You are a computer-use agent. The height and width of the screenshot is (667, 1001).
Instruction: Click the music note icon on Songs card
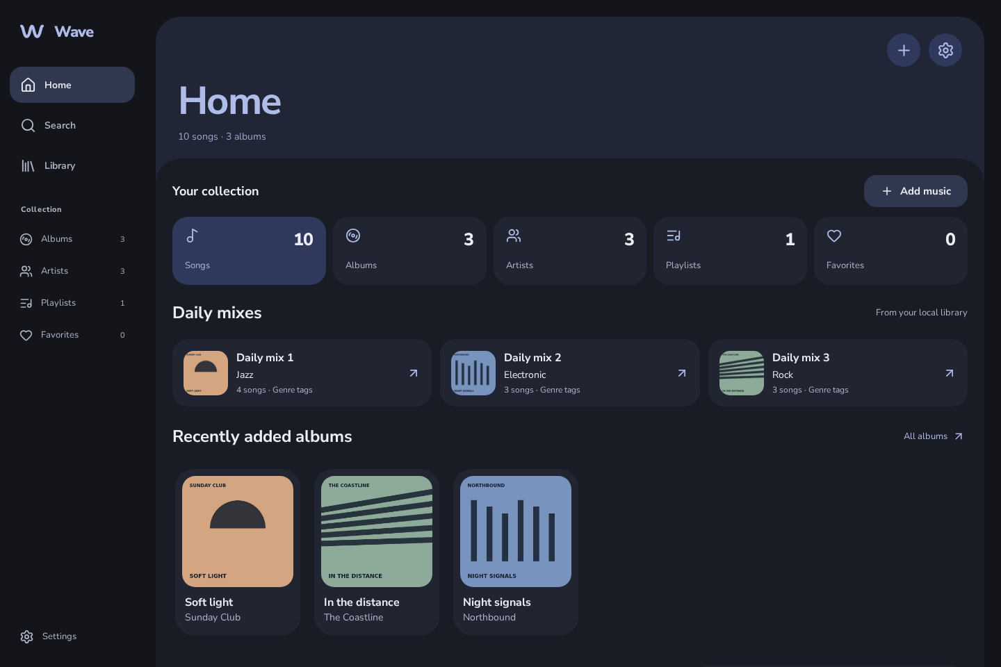coord(193,236)
